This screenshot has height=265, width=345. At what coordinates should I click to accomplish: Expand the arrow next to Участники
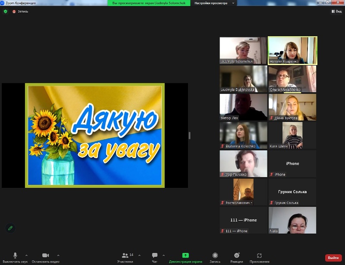tap(139, 255)
